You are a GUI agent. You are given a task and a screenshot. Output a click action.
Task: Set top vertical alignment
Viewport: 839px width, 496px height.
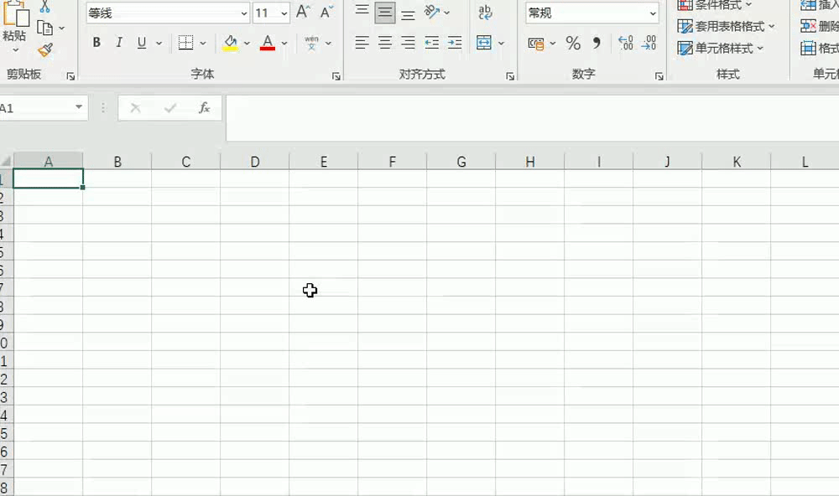click(x=362, y=12)
